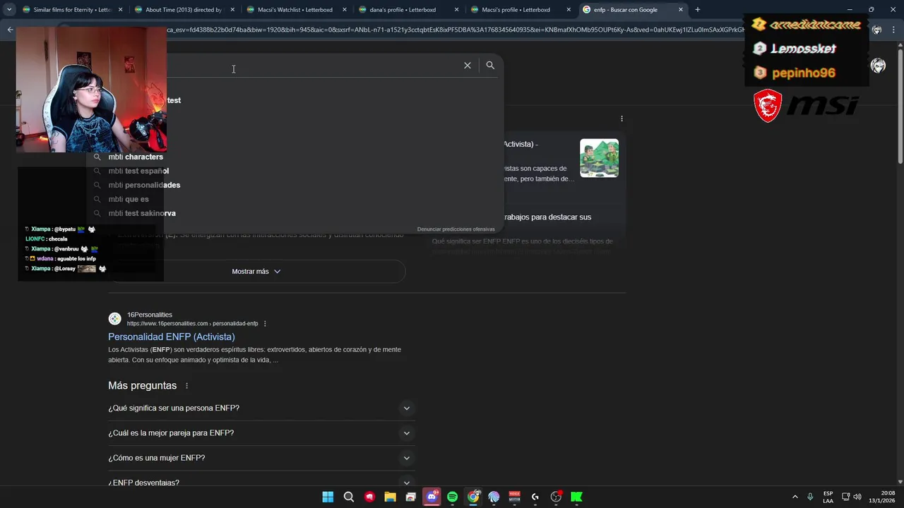Close the About Time (2013) tab

point(232,10)
